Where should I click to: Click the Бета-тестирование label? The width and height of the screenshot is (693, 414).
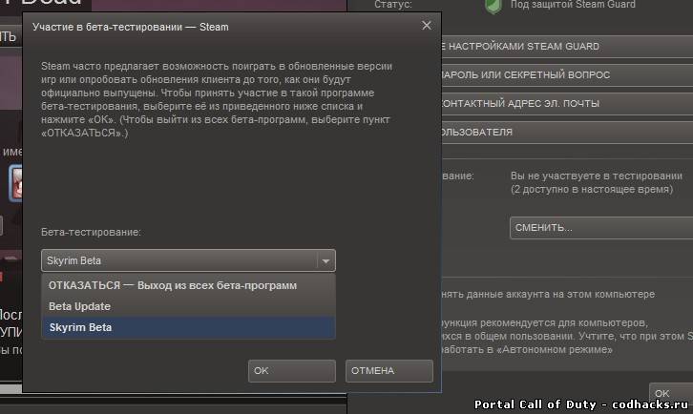[91, 232]
